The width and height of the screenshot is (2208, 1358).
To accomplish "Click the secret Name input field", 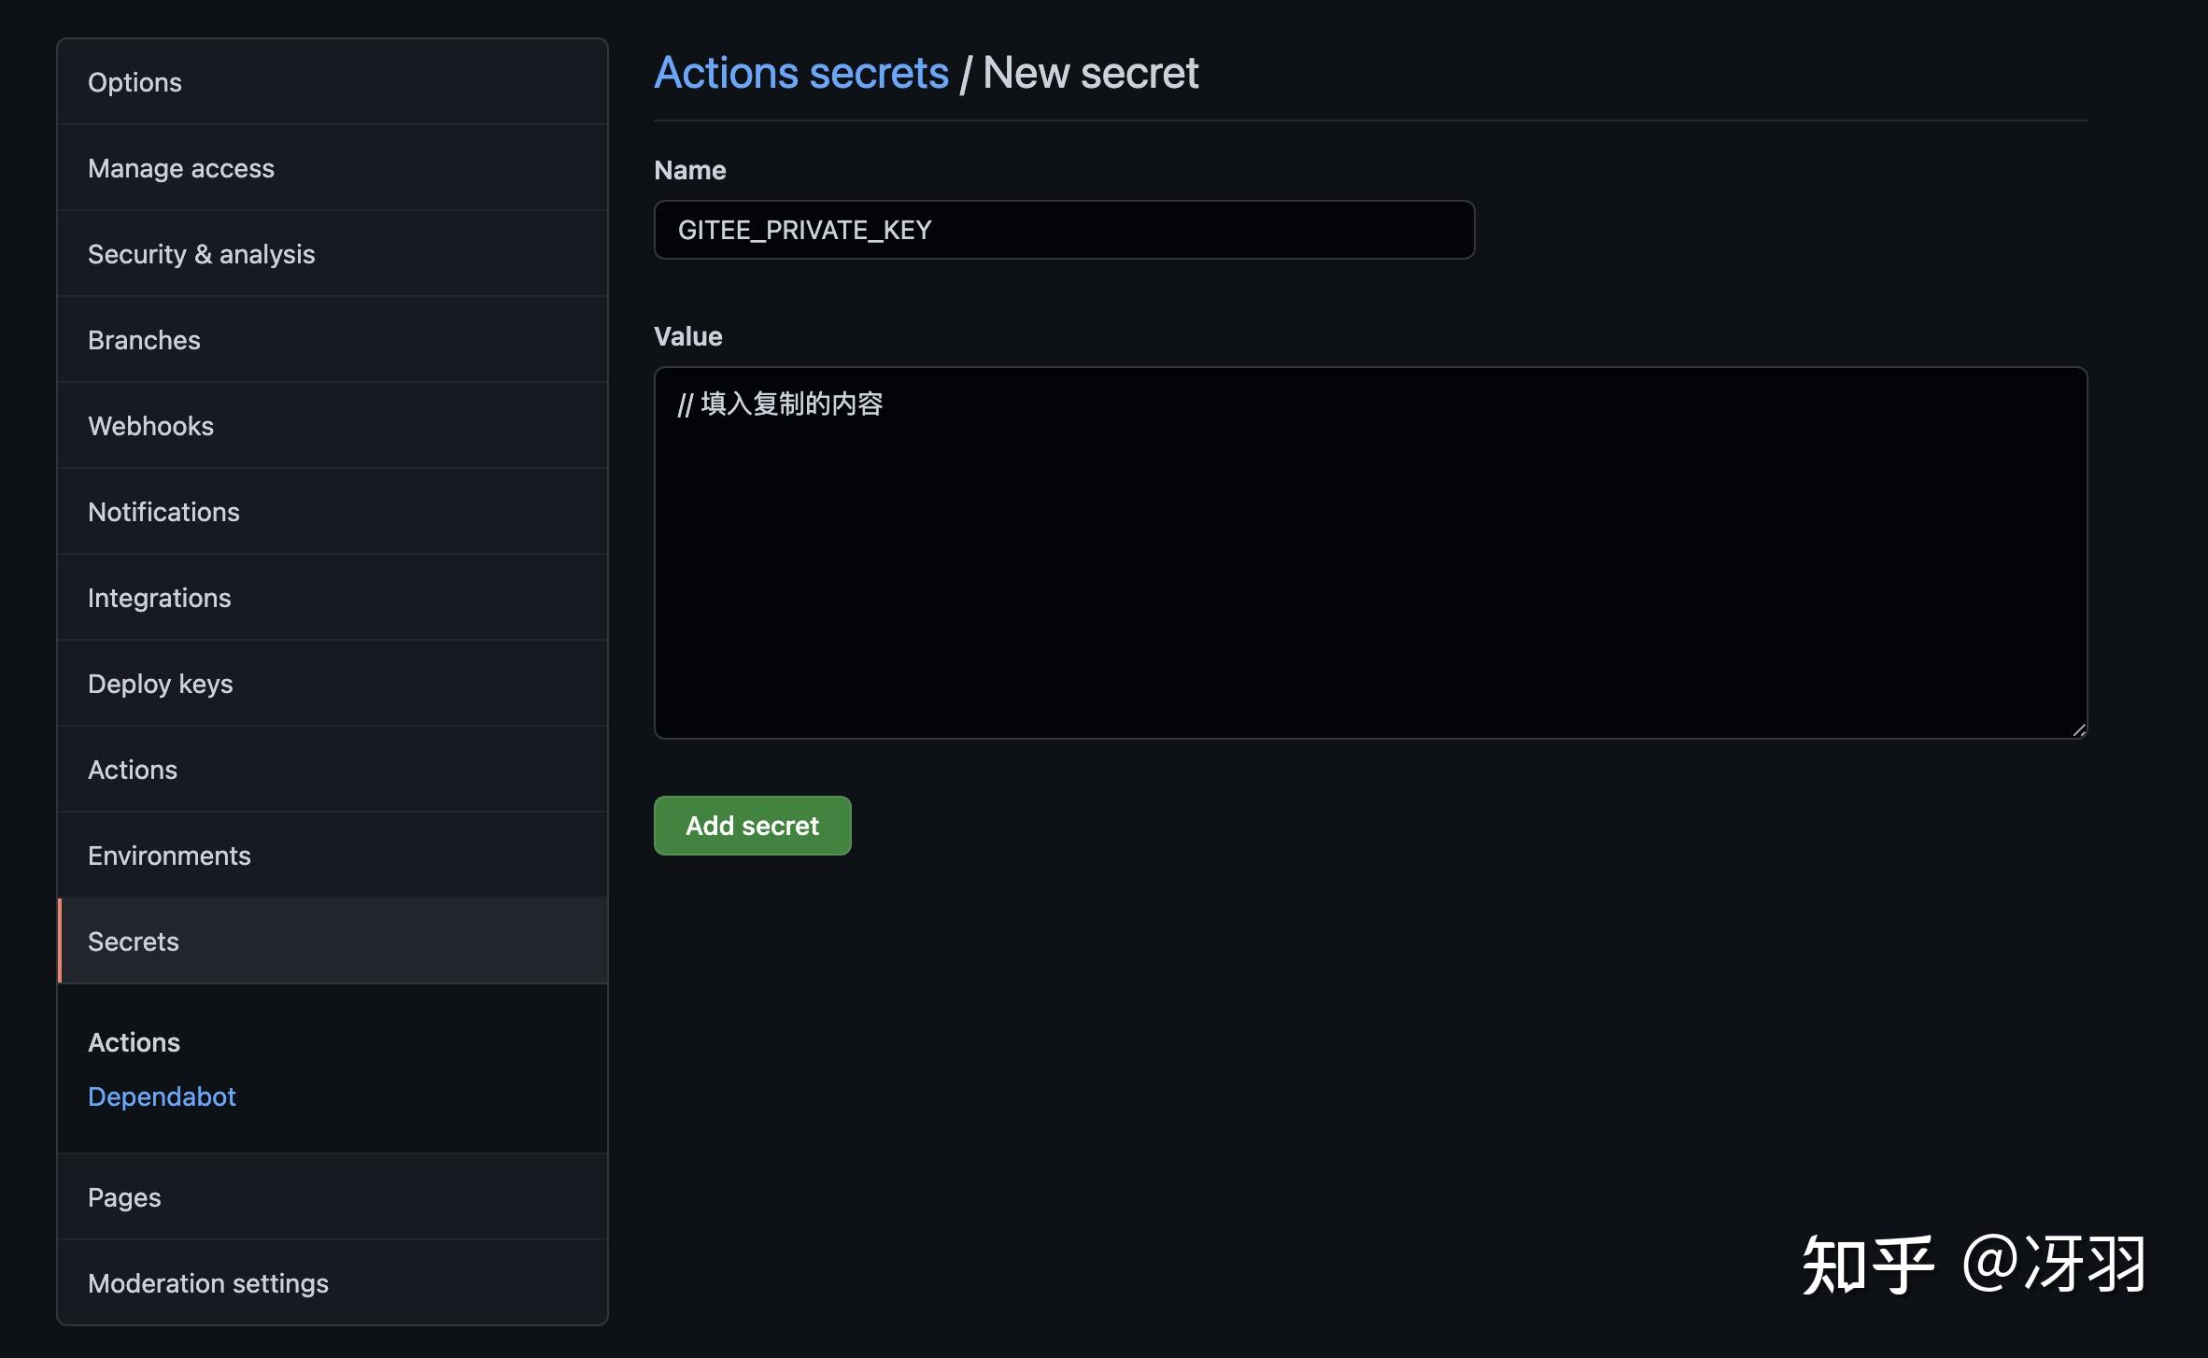I will point(1064,230).
